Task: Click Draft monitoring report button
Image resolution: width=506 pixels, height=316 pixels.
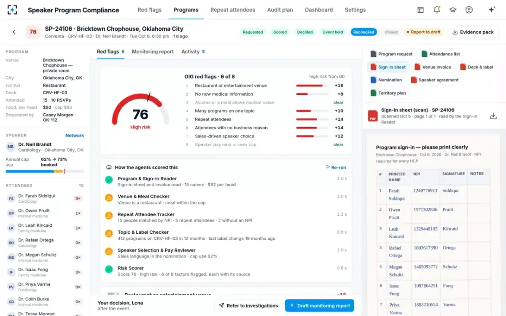Action: [320, 306]
